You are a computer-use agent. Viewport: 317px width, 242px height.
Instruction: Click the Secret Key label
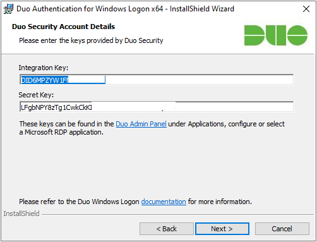[x=36, y=95]
